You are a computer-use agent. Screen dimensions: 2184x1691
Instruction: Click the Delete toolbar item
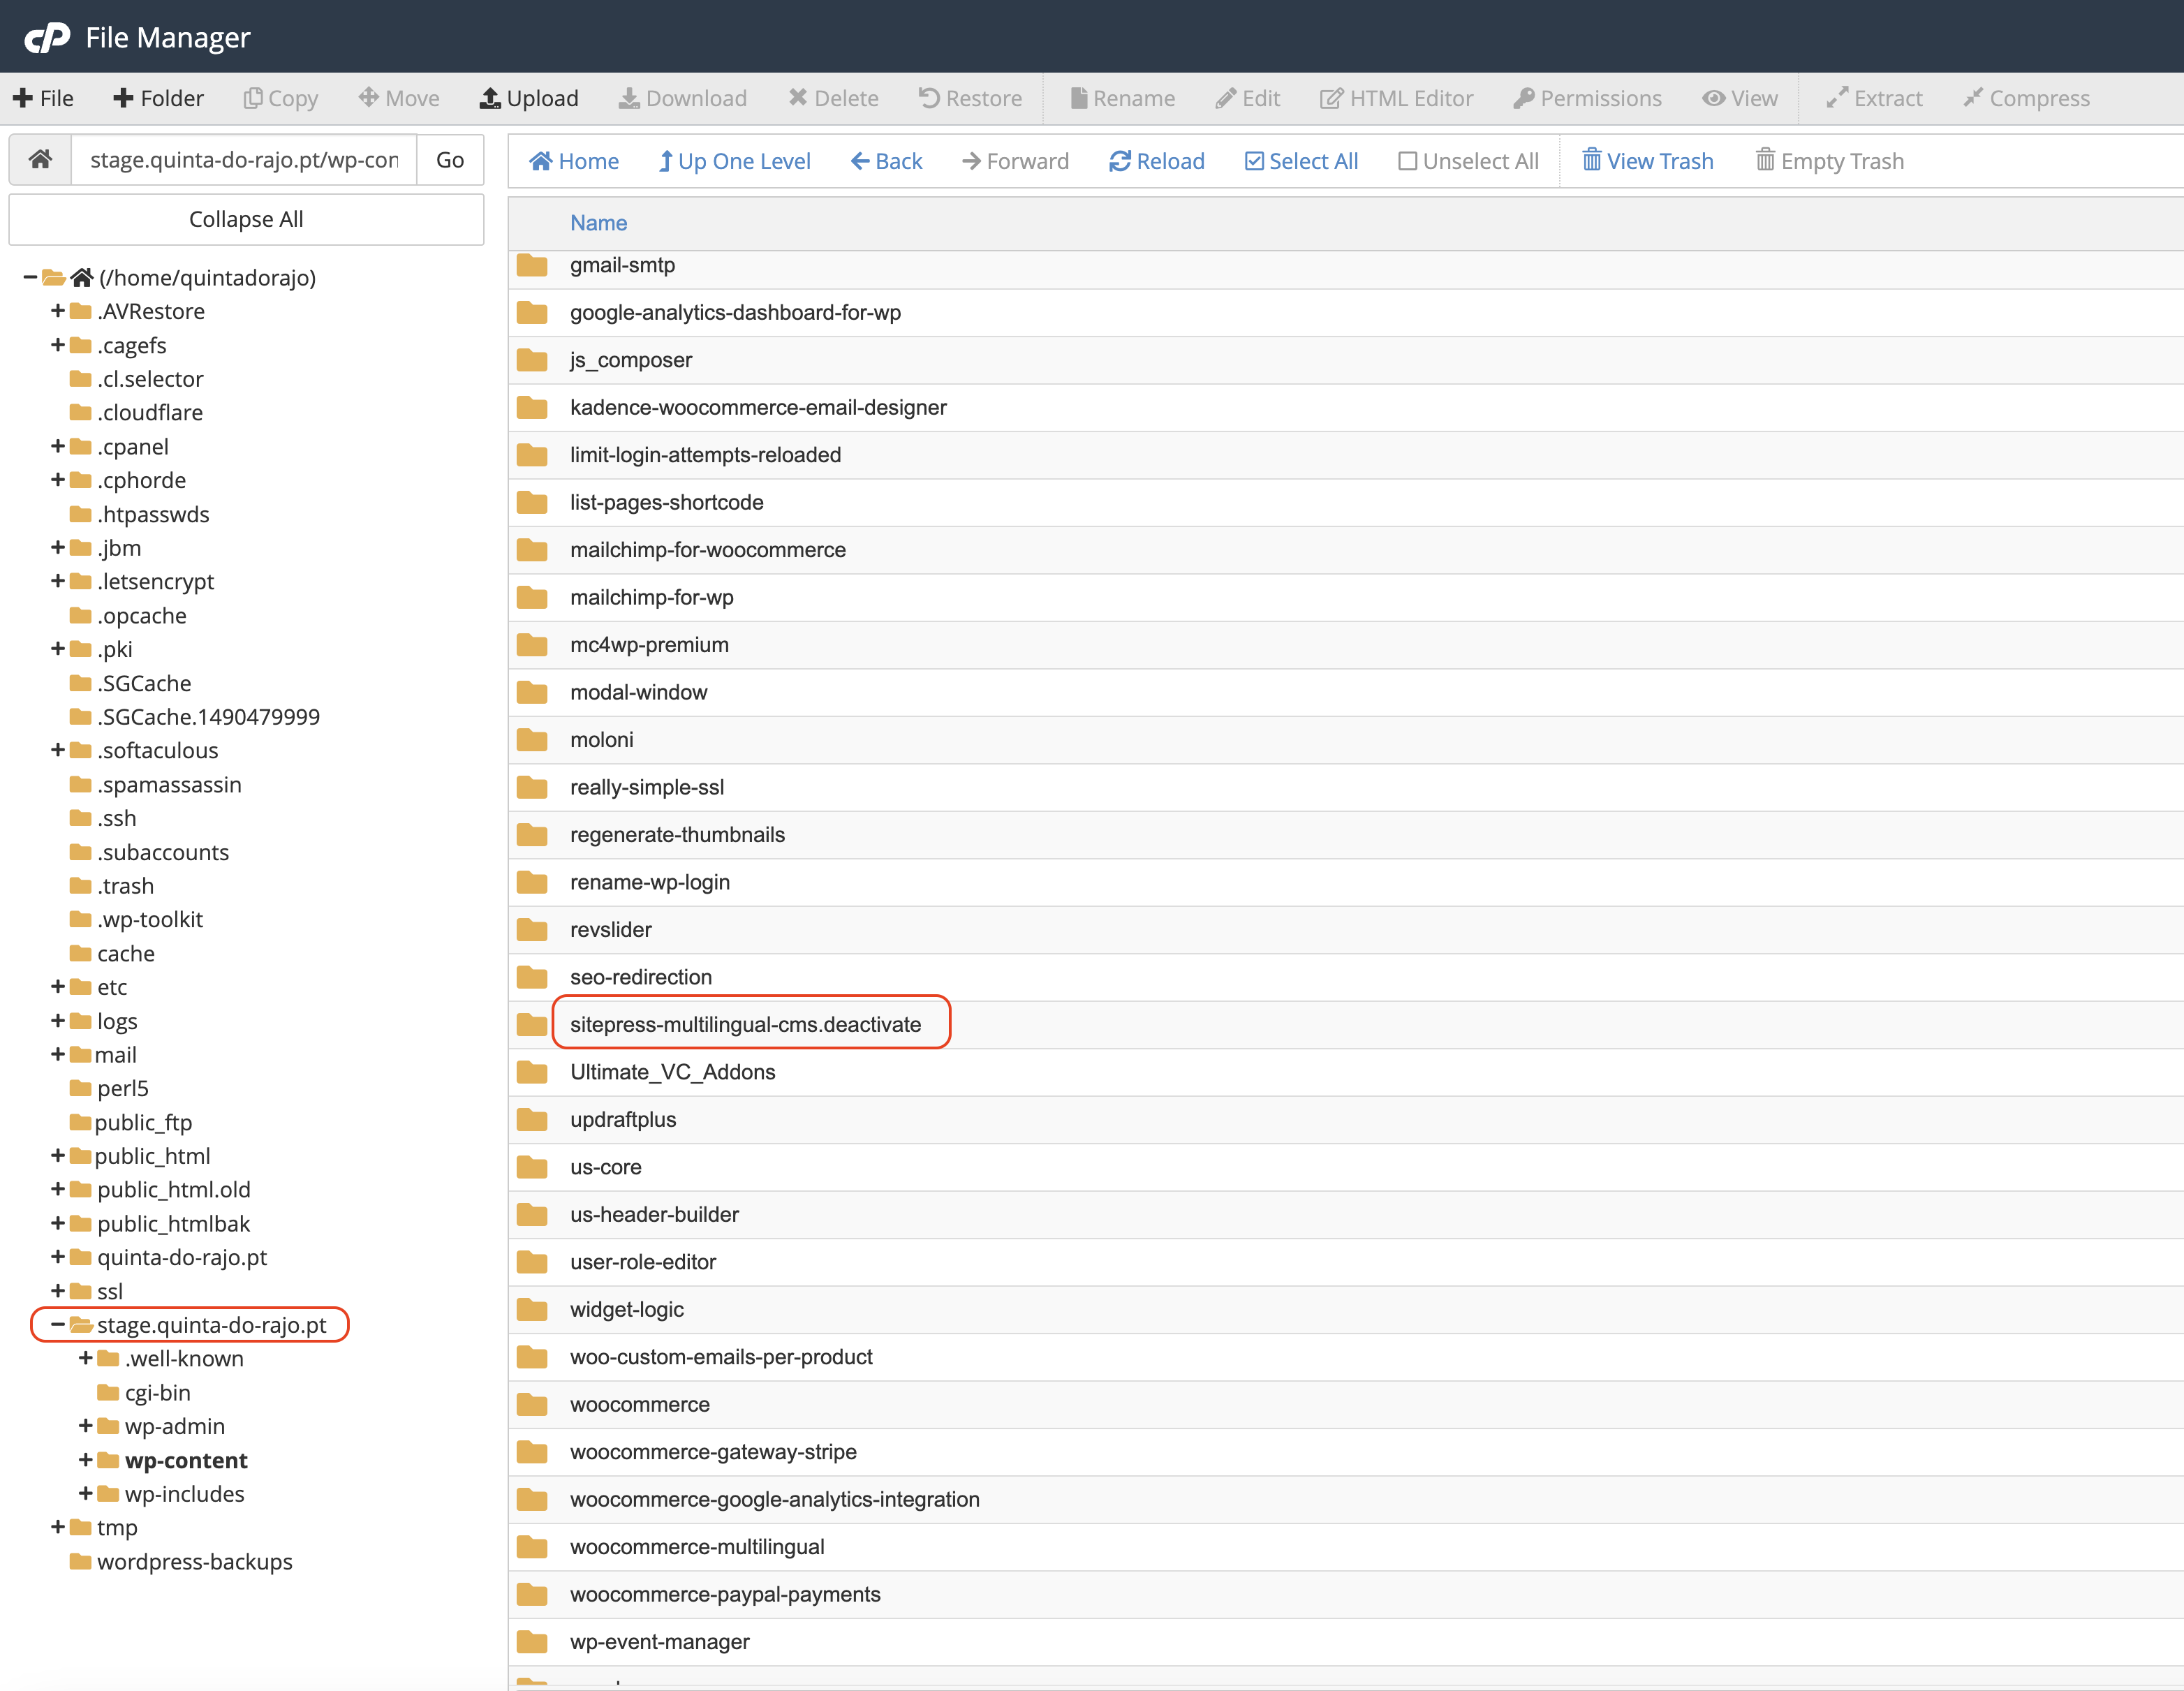click(x=833, y=98)
